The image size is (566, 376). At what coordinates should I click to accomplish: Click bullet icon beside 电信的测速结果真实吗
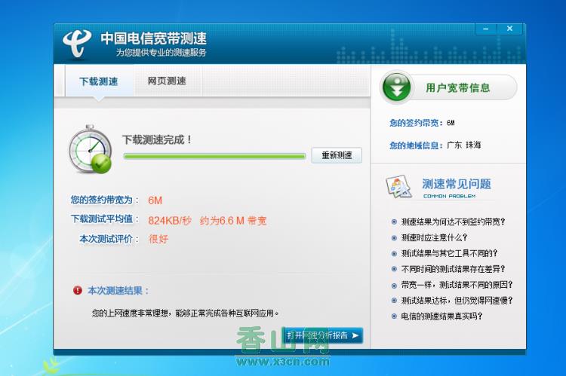click(x=394, y=316)
